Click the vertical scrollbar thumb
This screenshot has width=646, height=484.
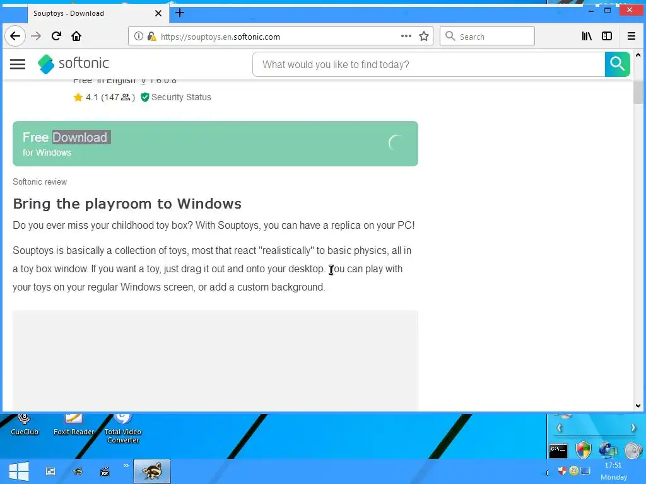coord(638,92)
